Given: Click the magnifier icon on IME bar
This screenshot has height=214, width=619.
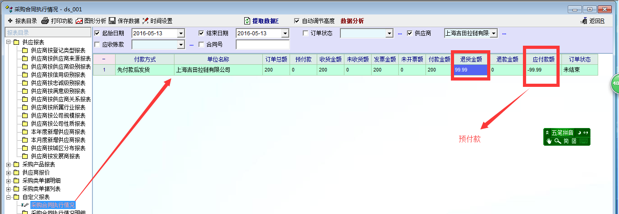Looking at the screenshot, I should point(557,141).
